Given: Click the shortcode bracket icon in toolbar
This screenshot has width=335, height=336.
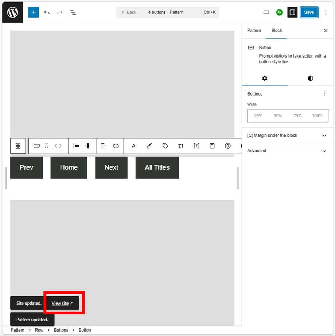Looking at the screenshot, I should coord(196,146).
